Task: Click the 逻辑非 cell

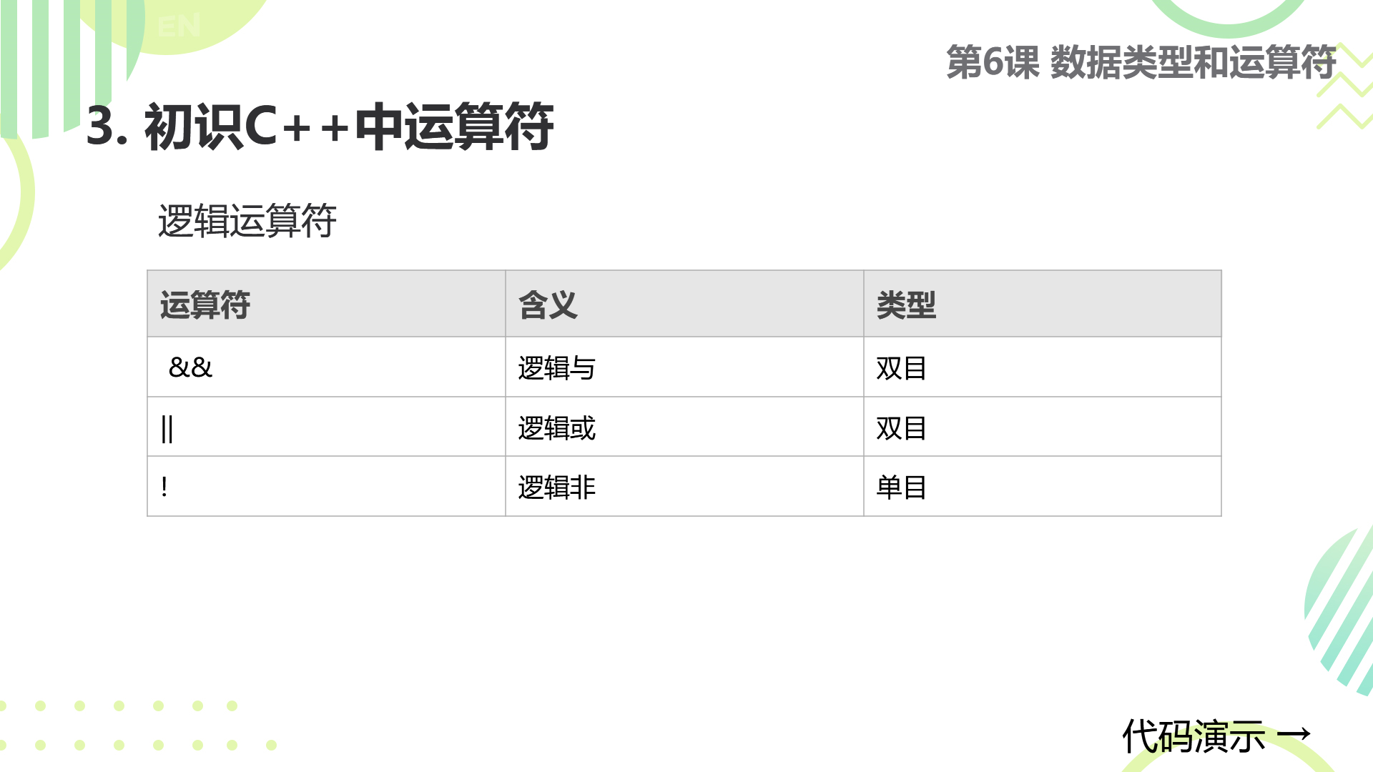Action: [x=684, y=486]
